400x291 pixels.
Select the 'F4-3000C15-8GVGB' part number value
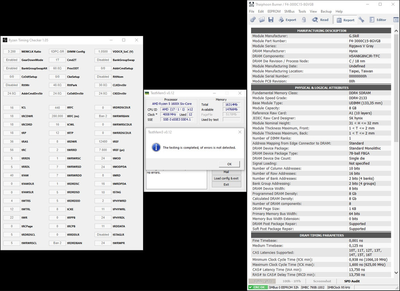(365, 41)
